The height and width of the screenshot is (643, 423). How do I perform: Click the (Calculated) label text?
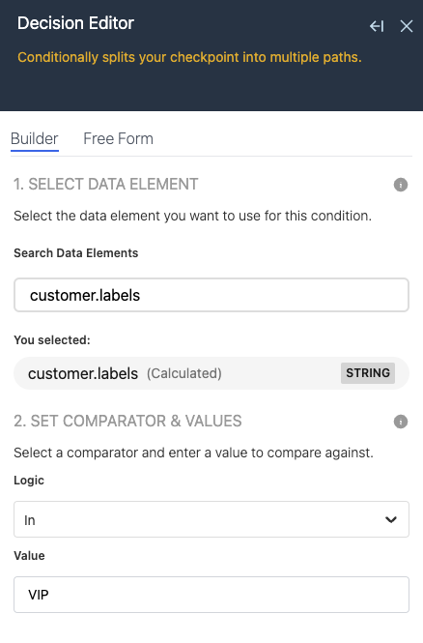click(x=184, y=373)
